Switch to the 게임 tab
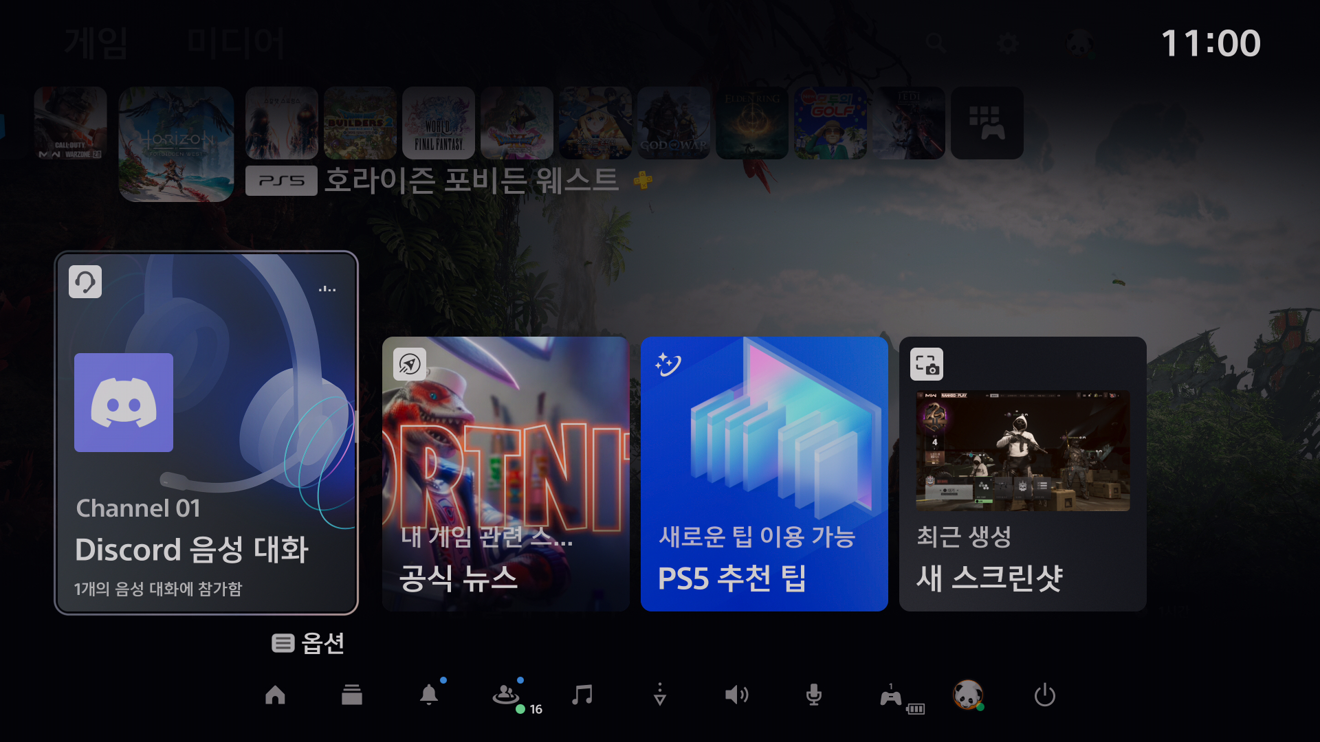The height and width of the screenshot is (742, 1320). 96,43
